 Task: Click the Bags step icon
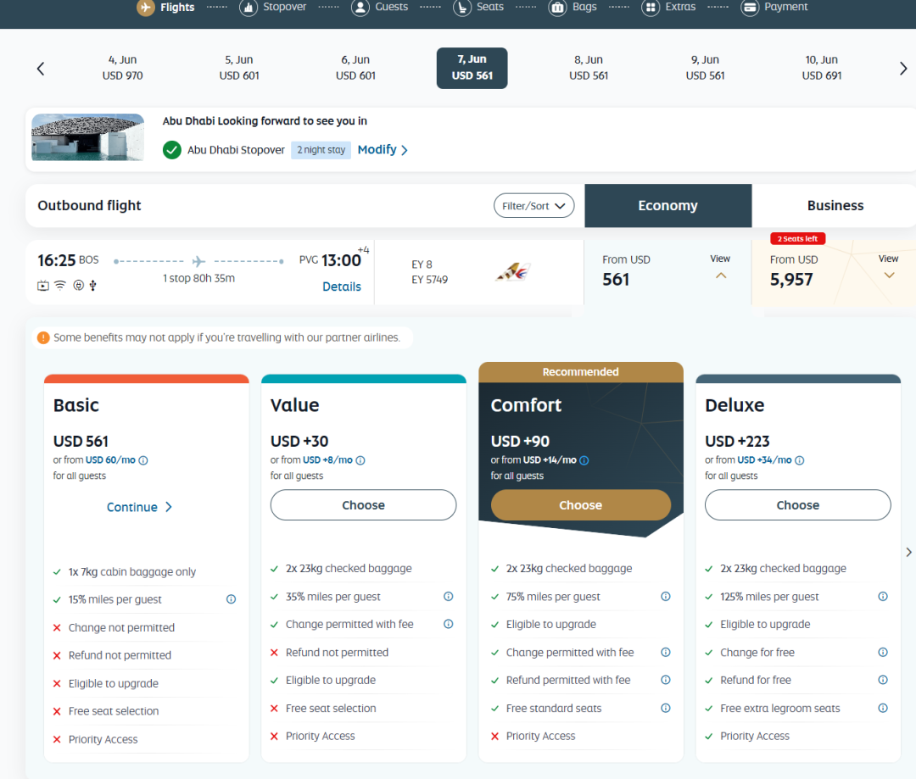pyautogui.click(x=557, y=8)
